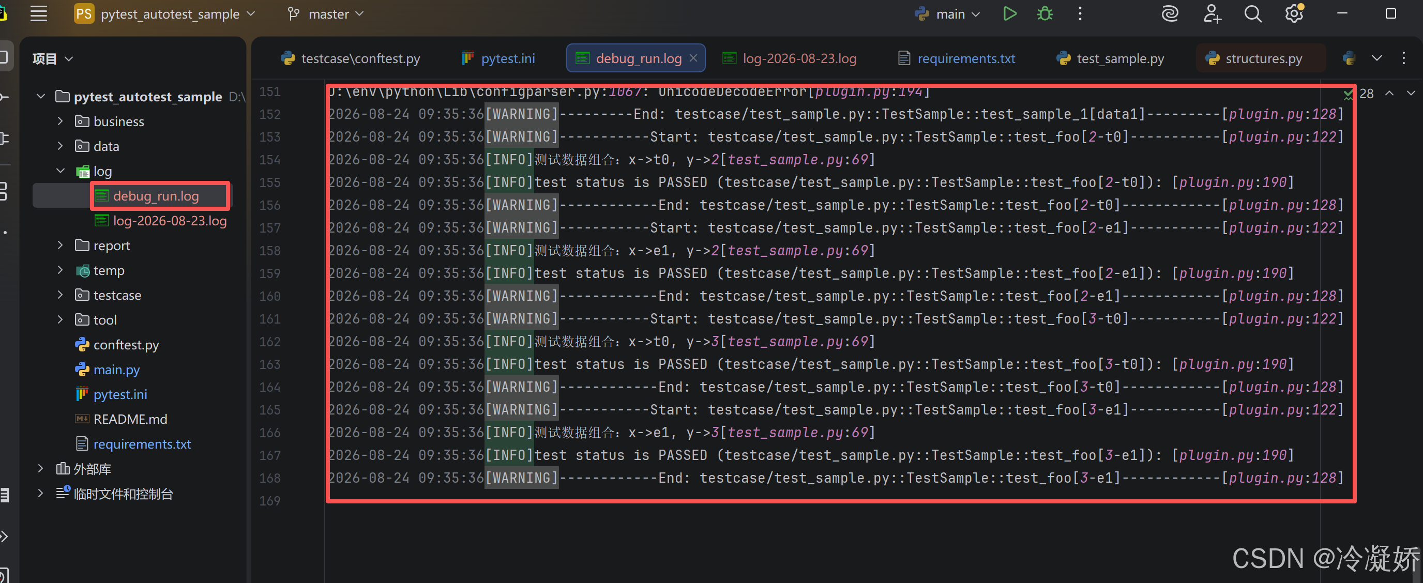Select debug_run.log in the project tree
1423x583 pixels.
click(156, 195)
